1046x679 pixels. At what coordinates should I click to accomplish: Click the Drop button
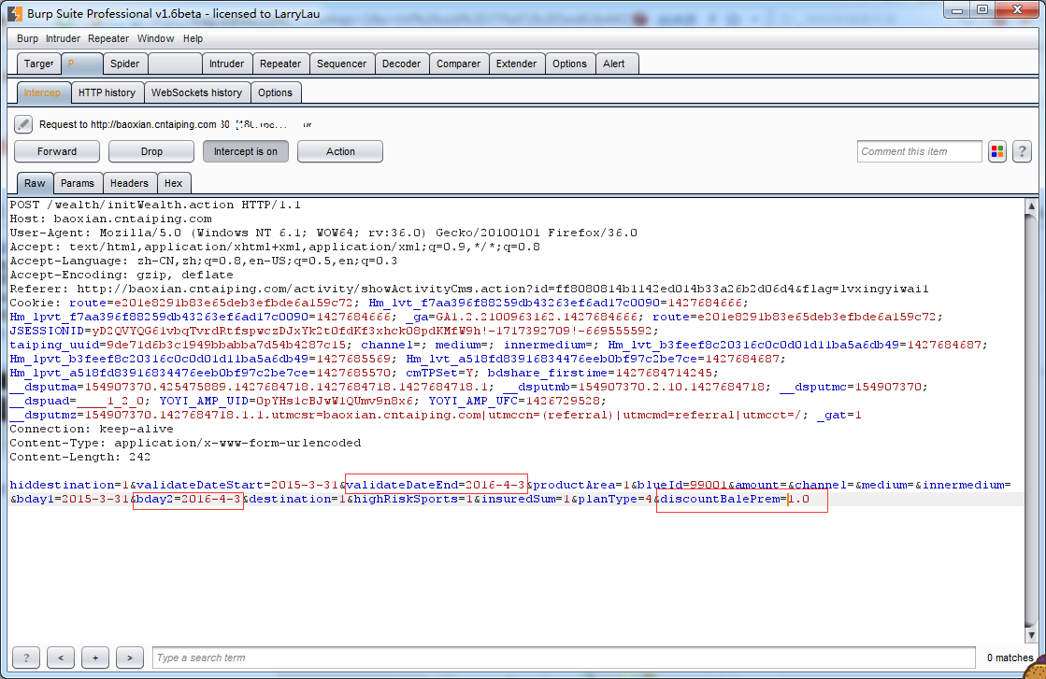click(x=151, y=151)
